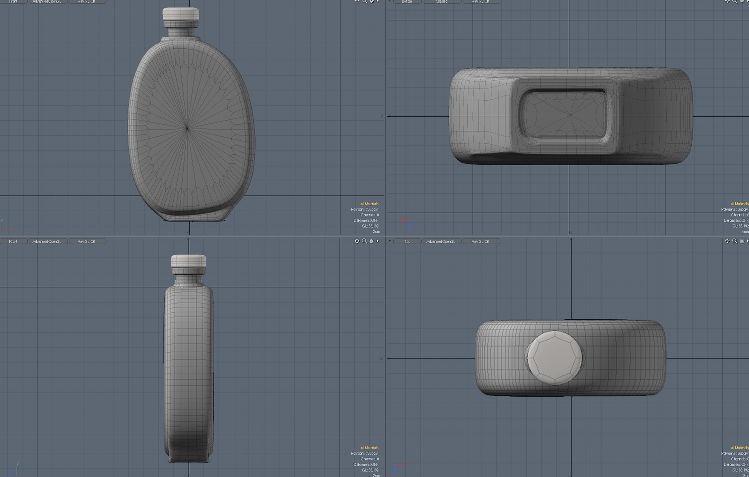Toggle Ray GL Off in Top viewport

click(x=481, y=242)
